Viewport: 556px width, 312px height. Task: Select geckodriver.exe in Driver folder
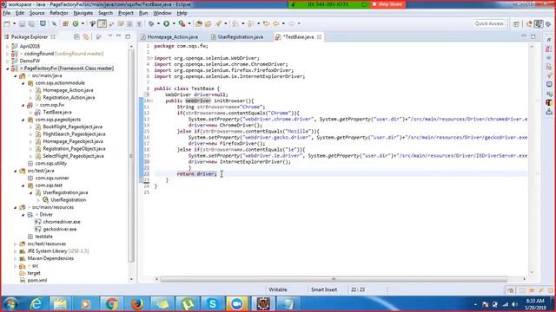[x=60, y=229]
